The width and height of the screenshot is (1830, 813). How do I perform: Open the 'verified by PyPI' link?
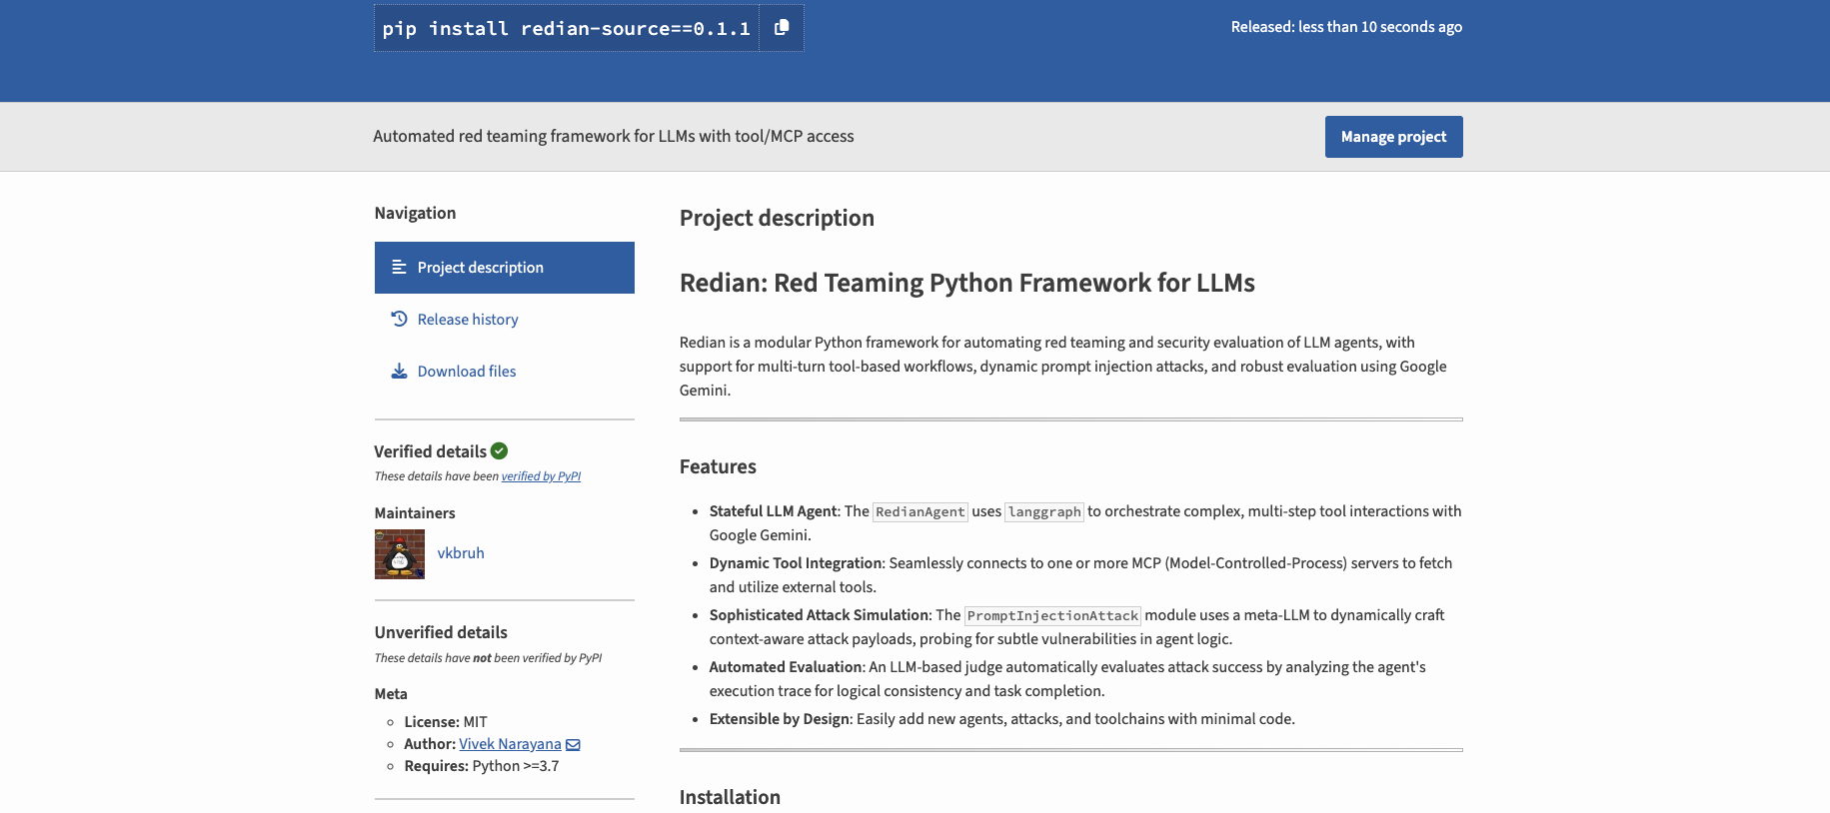click(x=541, y=476)
